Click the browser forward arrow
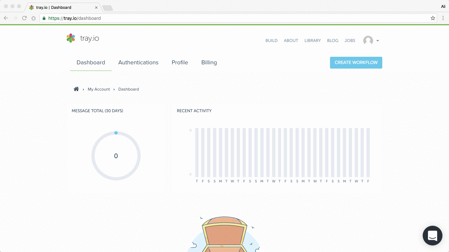Screen dimensions: 449x252 (x=15, y=18)
